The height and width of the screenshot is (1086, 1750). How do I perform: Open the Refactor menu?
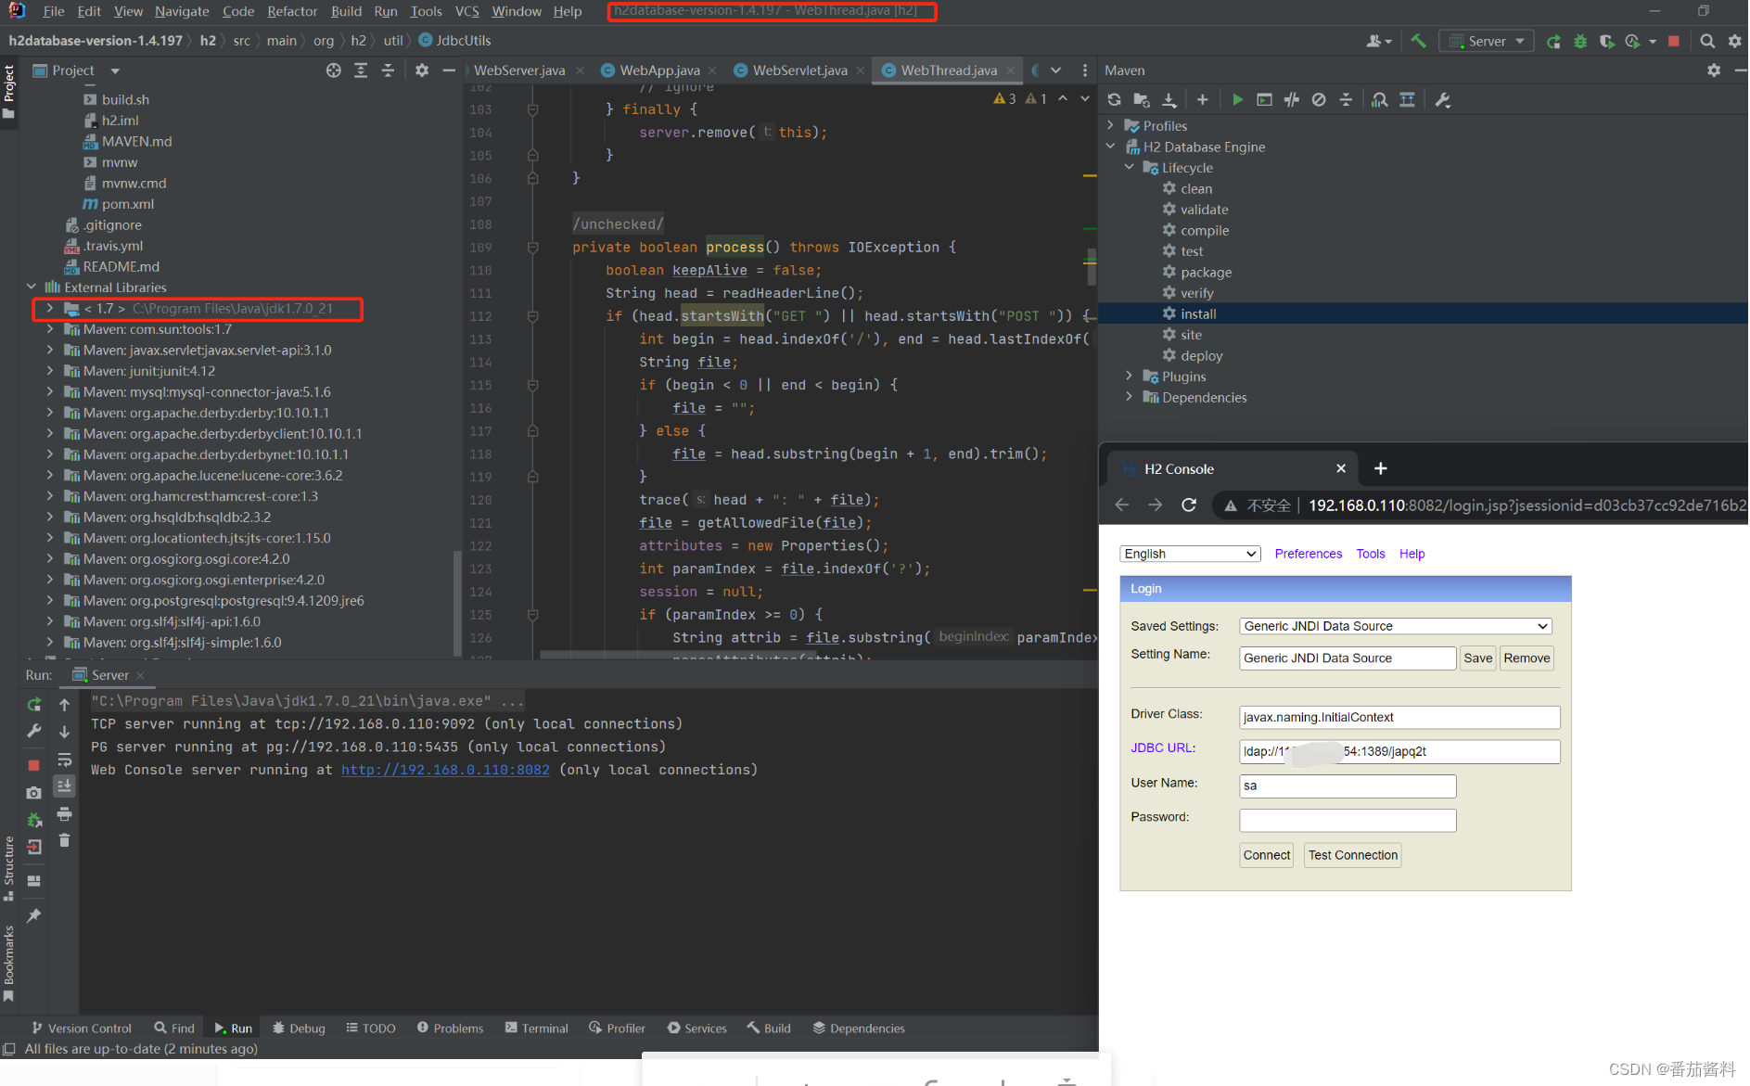(x=292, y=11)
